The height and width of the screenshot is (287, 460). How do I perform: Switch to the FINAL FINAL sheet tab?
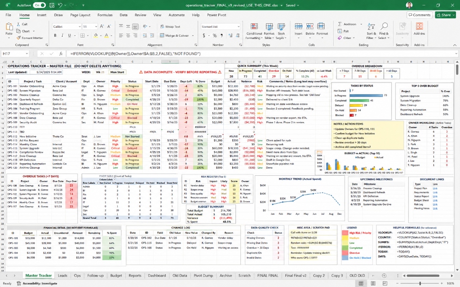[x=268, y=276]
